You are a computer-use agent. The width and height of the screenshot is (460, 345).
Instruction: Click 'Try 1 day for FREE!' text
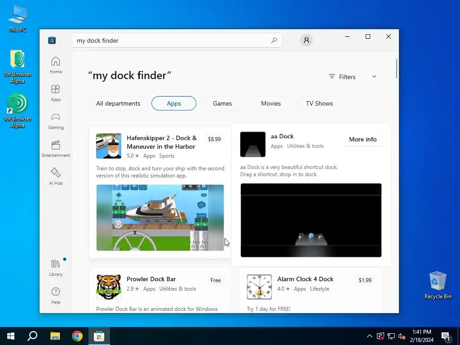[x=269, y=309]
